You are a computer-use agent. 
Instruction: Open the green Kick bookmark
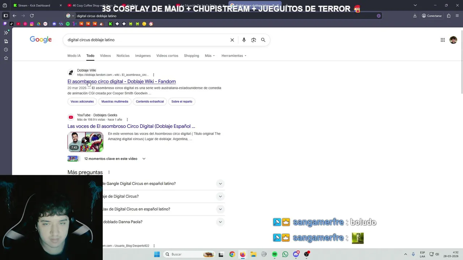click(110, 24)
